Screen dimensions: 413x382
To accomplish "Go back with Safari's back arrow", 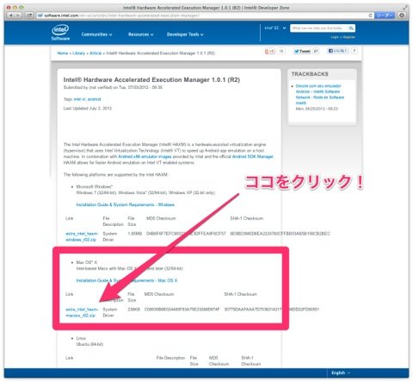I will pyautogui.click(x=11, y=16).
